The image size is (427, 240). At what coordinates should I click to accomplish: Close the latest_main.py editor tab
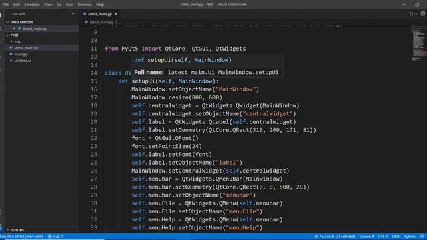click(x=116, y=14)
